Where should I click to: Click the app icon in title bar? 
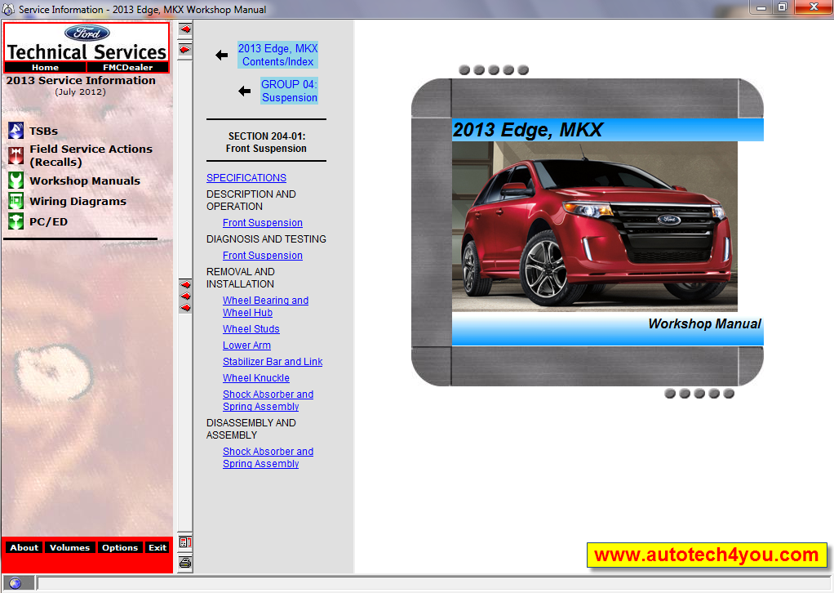click(8, 10)
